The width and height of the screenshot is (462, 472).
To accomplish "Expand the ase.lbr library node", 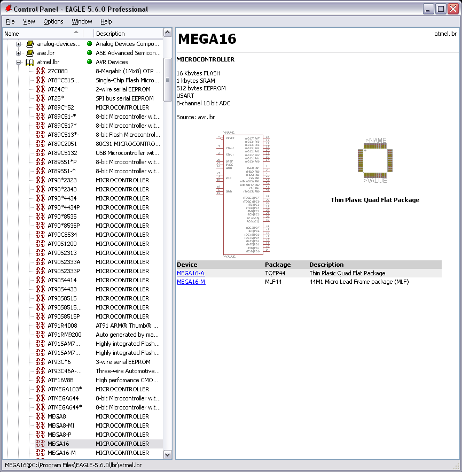I will tap(18, 53).
